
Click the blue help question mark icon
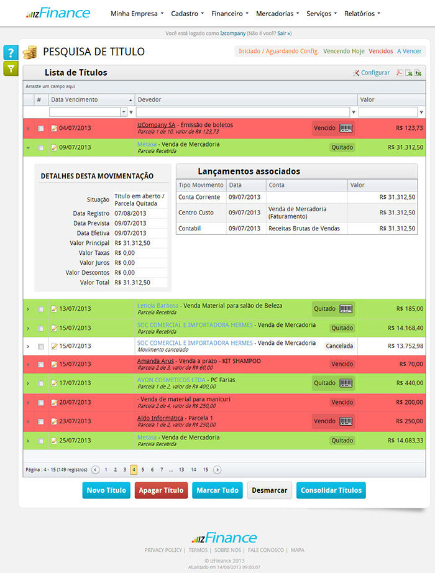point(11,53)
